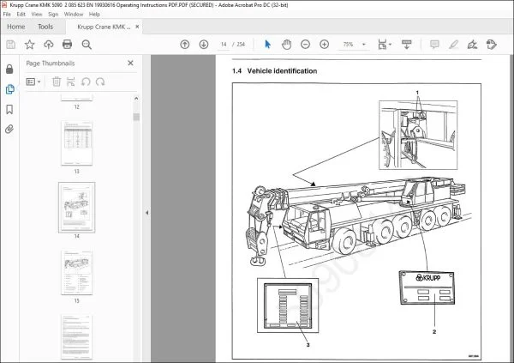
Task: Zoom out with the minus icon
Action: (x=305, y=45)
